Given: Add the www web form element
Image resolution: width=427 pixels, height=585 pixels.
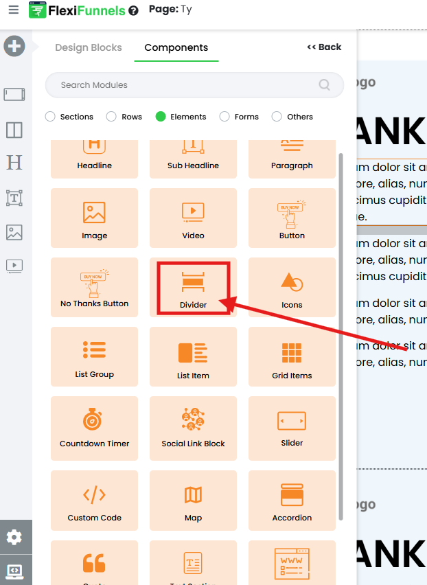Looking at the screenshot, I should [x=292, y=562].
